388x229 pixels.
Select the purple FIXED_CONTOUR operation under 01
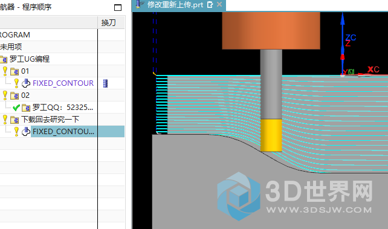[63, 83]
